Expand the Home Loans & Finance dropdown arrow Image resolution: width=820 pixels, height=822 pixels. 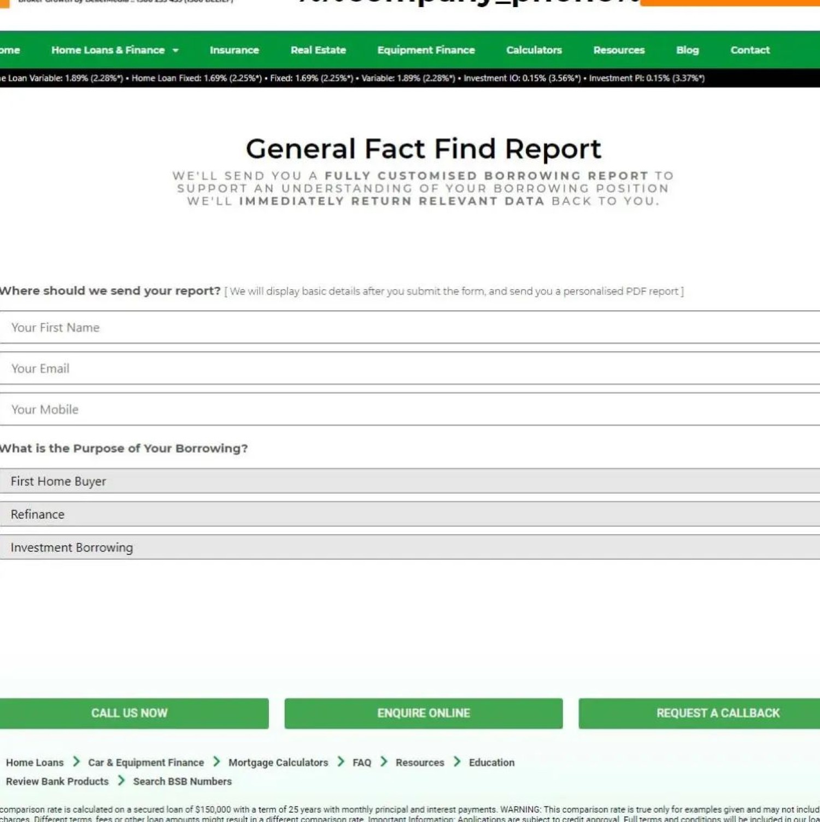tap(175, 50)
